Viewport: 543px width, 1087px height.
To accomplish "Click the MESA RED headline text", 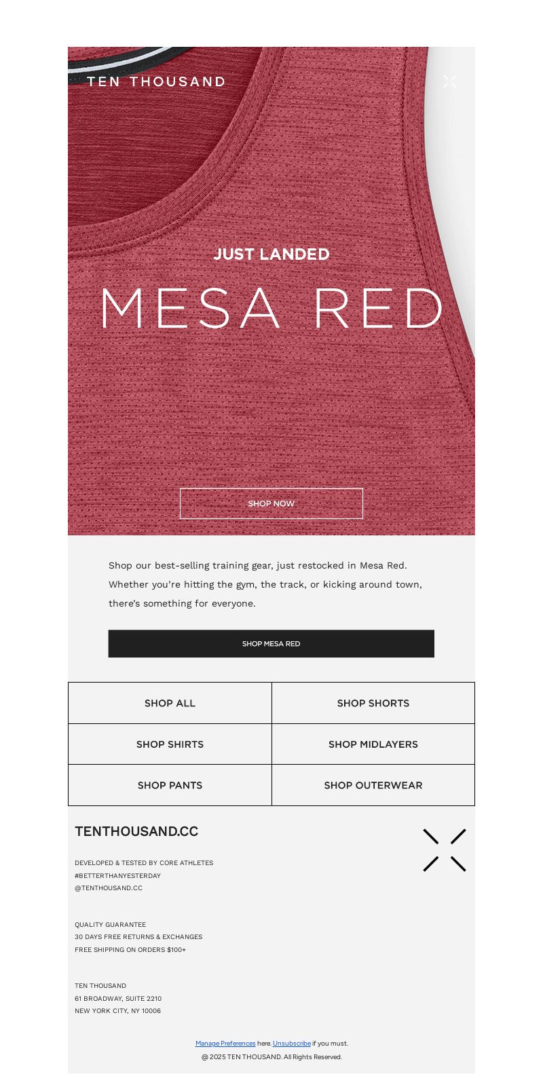I will [271, 308].
